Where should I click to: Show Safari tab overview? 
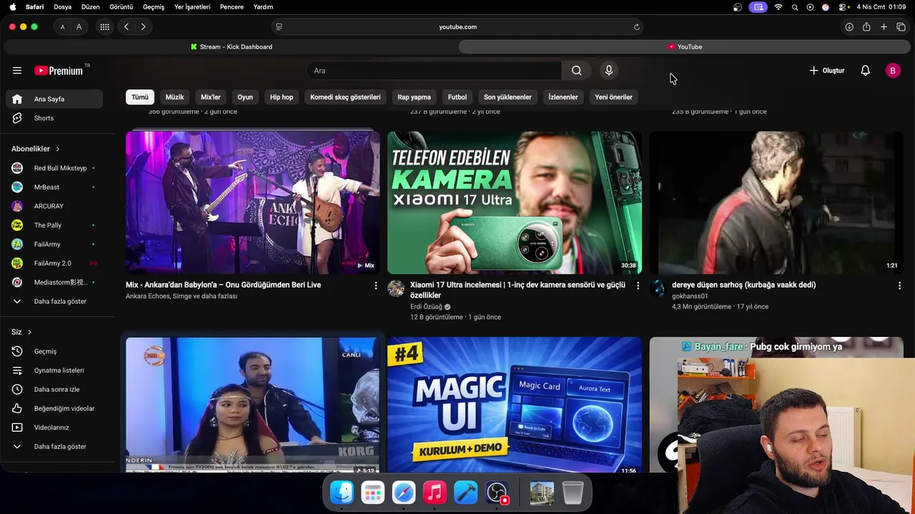click(901, 27)
